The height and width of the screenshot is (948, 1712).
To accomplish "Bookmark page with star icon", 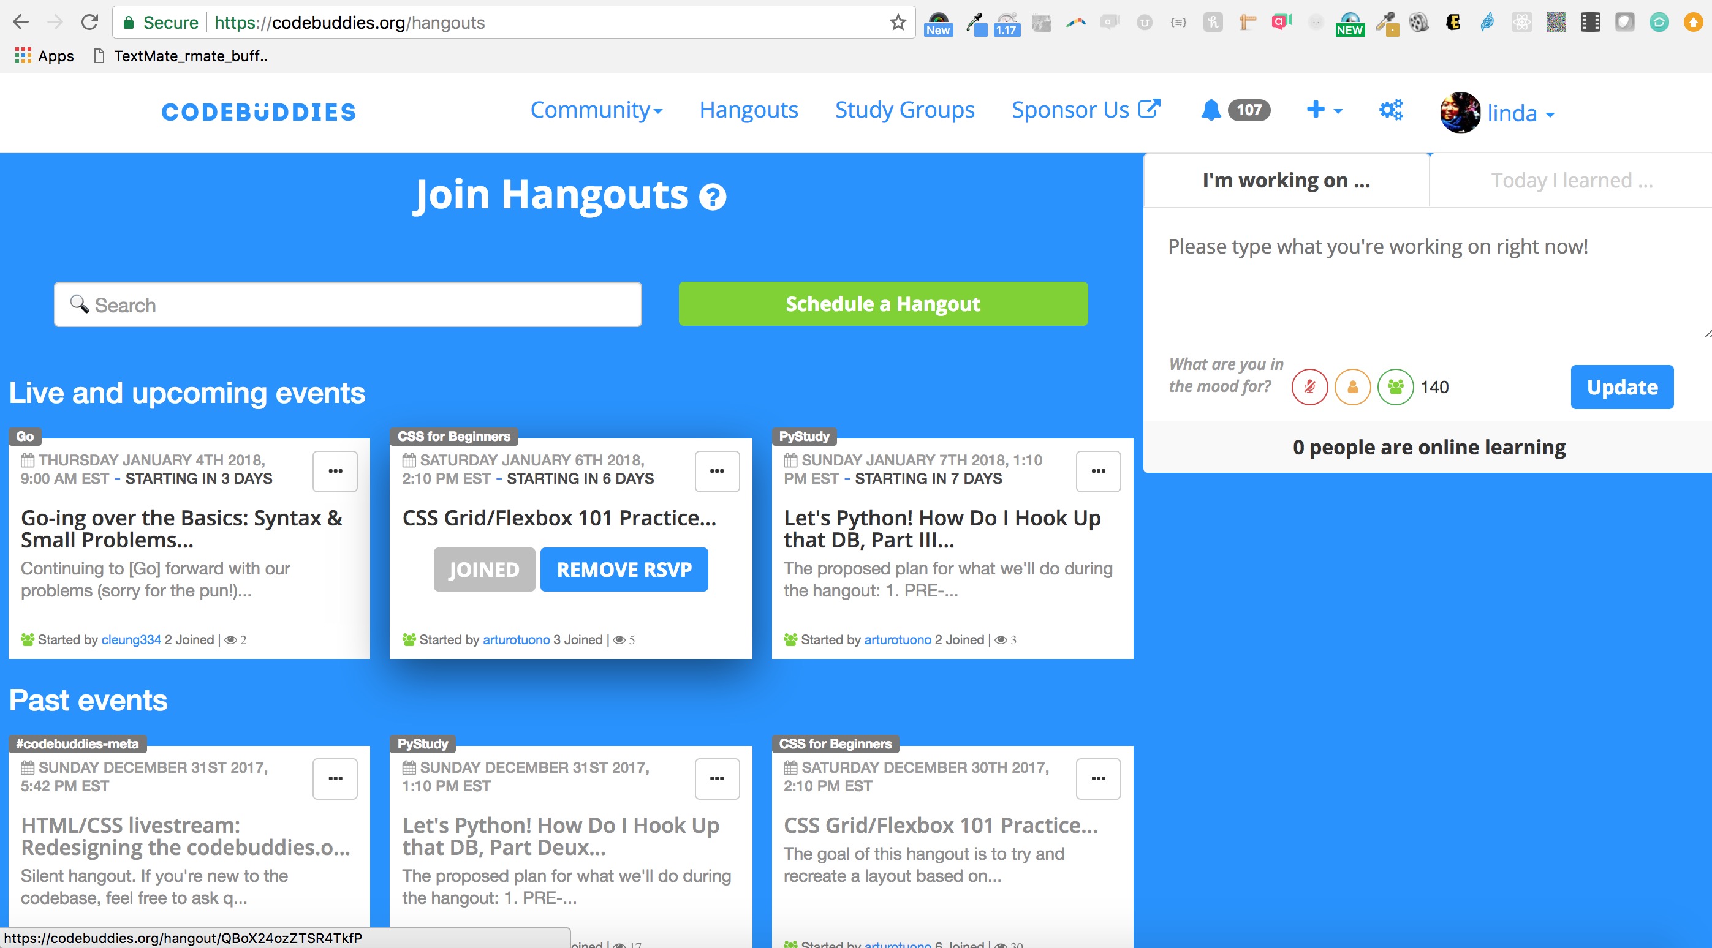I will point(898,23).
